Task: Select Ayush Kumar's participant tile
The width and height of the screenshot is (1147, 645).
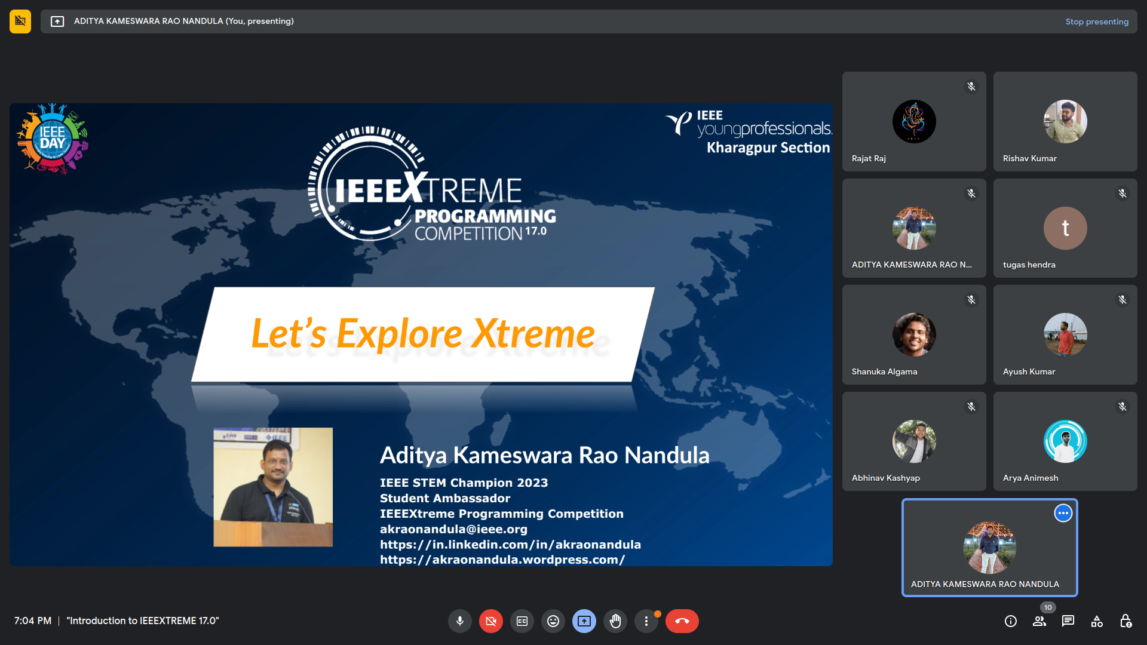Action: [x=1065, y=334]
